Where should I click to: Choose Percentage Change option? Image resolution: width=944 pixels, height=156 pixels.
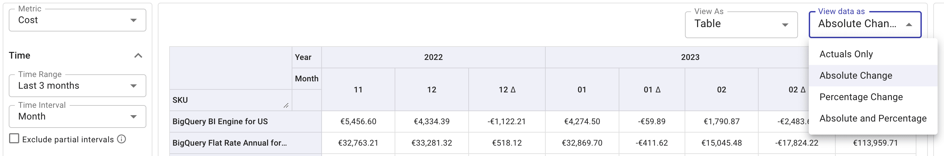click(861, 97)
